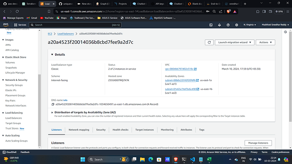Open Auto Scaling Groups in sidebar
This screenshot has height=164, width=292.
pos(16,141)
